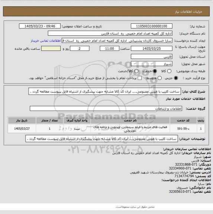The height and width of the screenshot is (214, 213).
Task: Click the yellow remaining hours field
Action: point(51,49)
